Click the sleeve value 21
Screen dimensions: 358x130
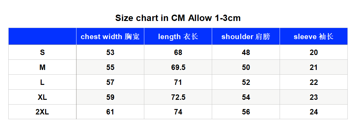314,67
